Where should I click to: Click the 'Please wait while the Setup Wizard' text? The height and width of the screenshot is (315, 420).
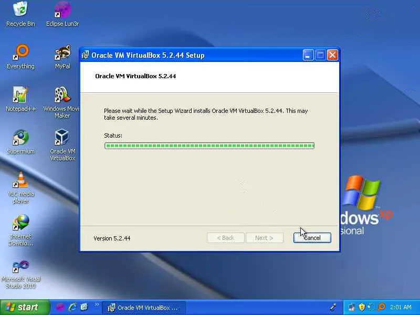(x=148, y=111)
